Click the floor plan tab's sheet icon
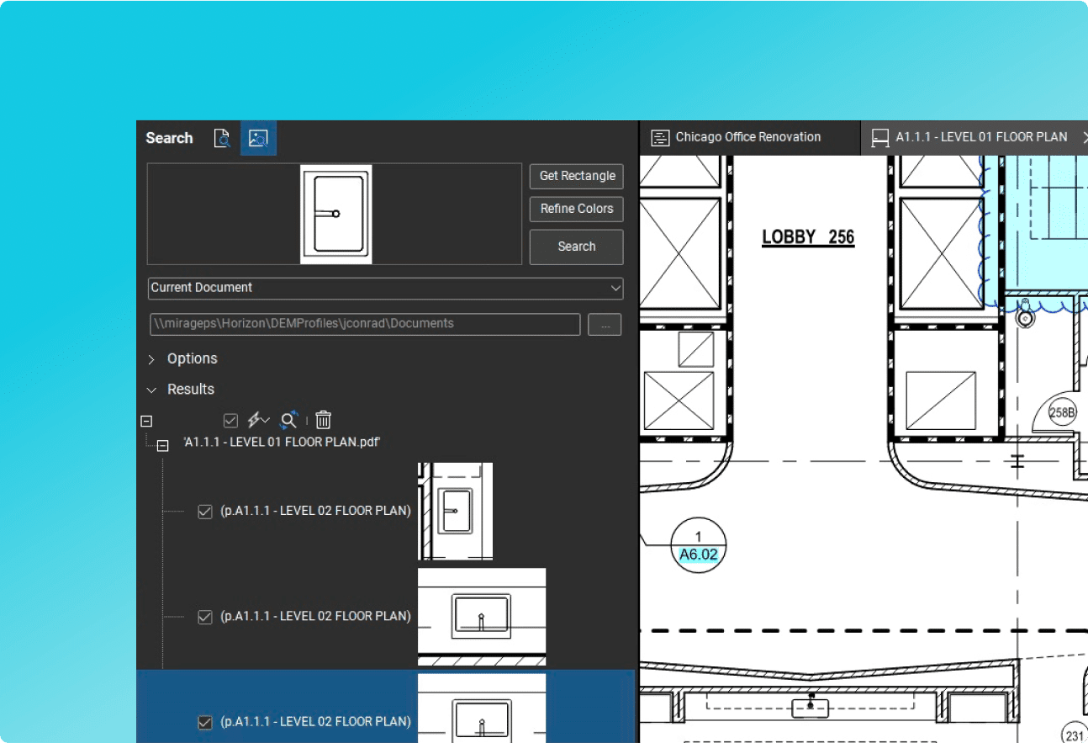 pyautogui.click(x=880, y=137)
